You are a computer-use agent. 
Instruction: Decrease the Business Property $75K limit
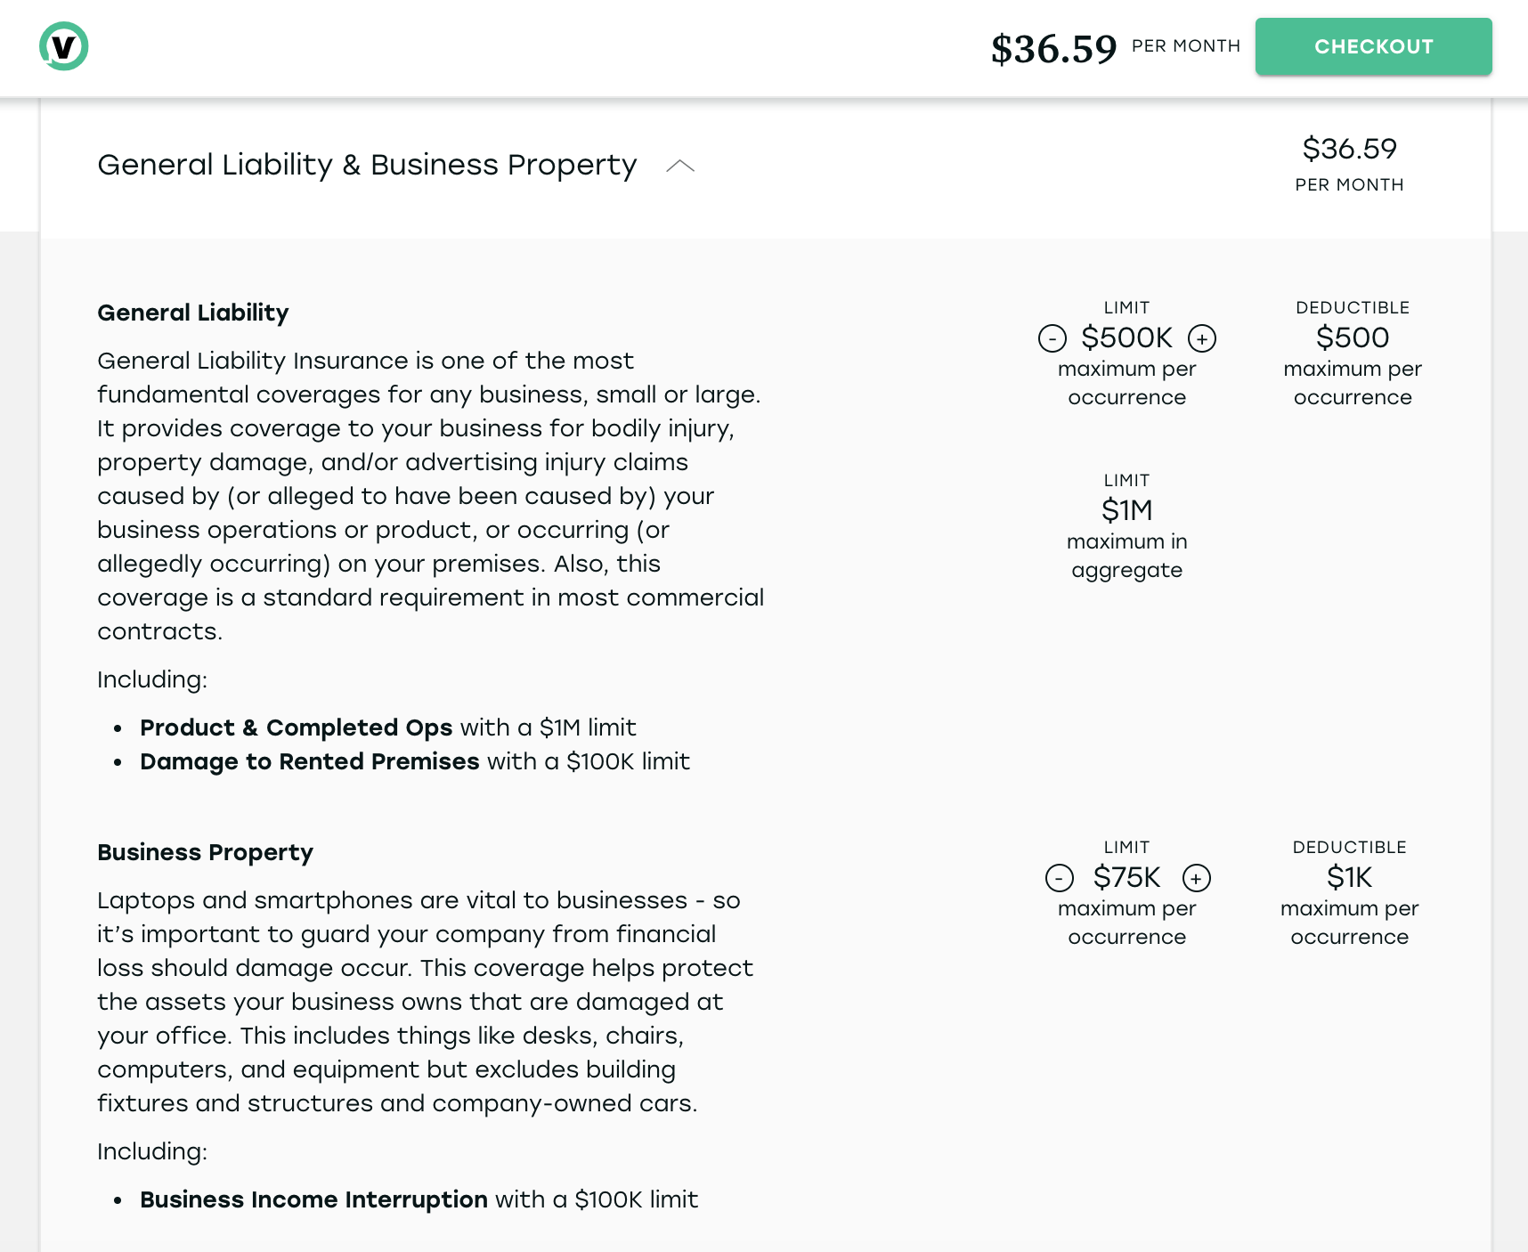point(1060,878)
